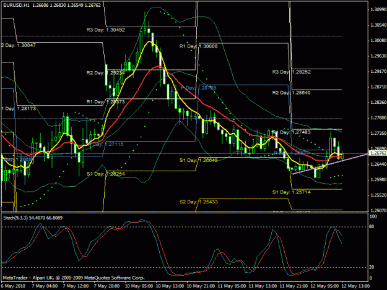The width and height of the screenshot is (387, 290).
Task: Click the stochastic 80 level value
Action: [x=372, y=227]
